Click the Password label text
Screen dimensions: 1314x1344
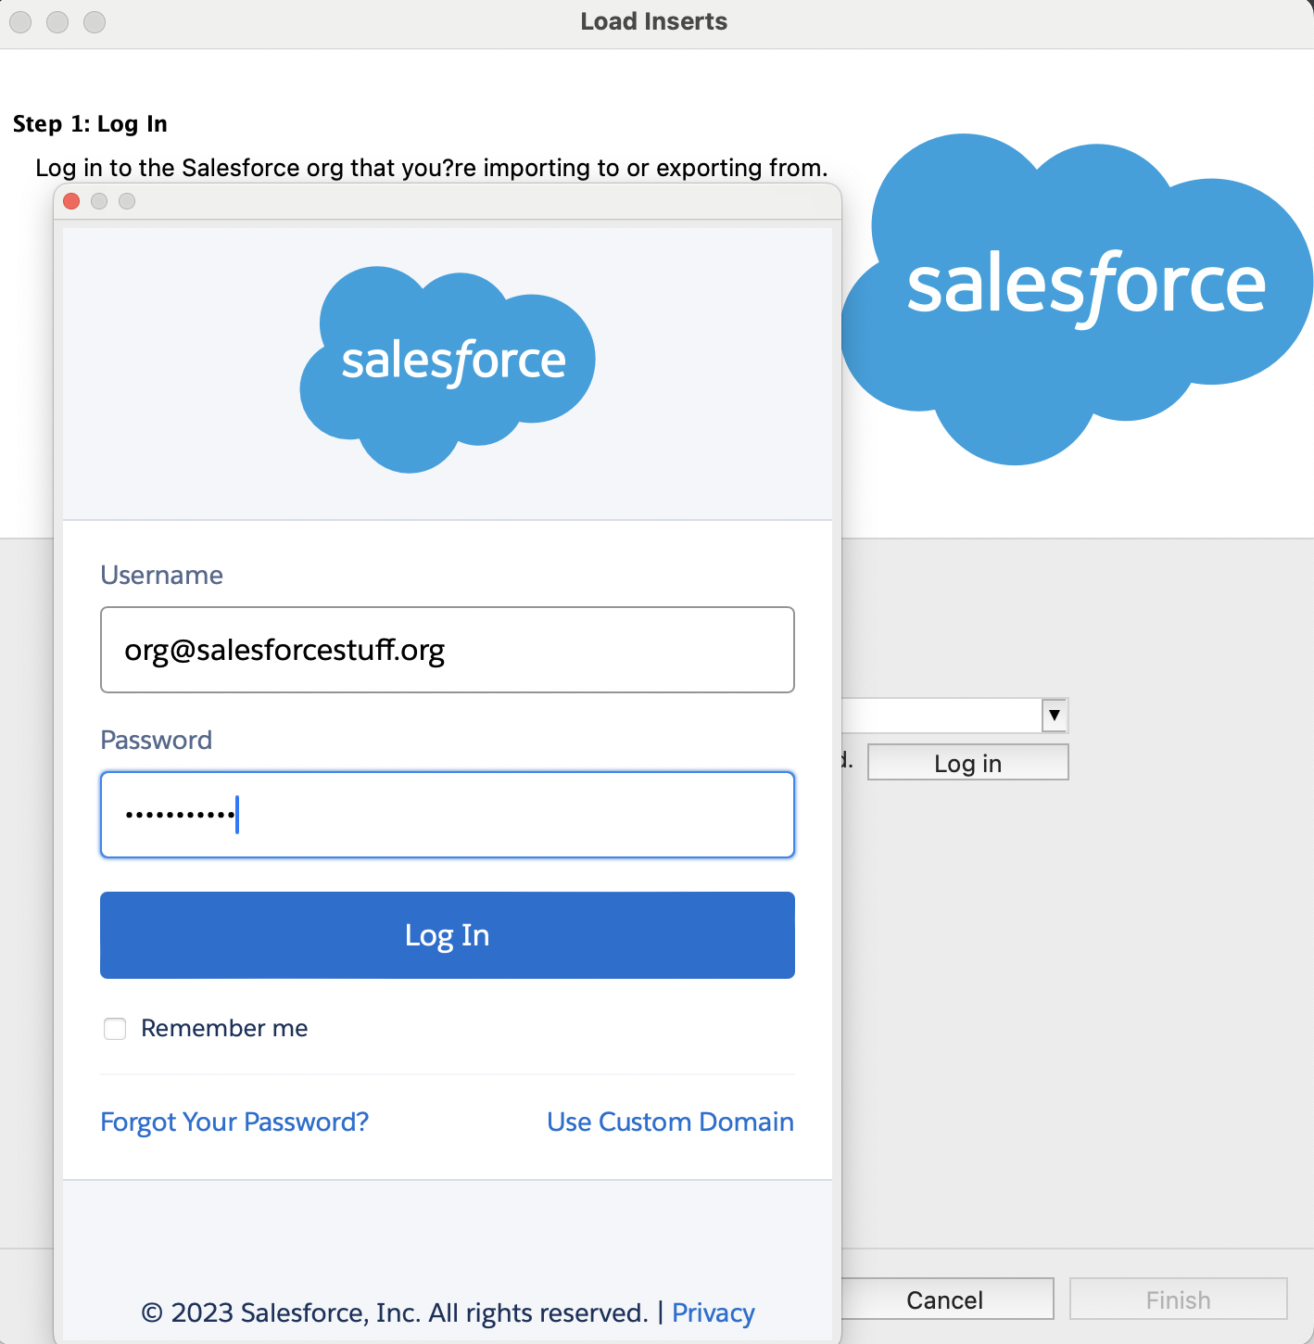(x=156, y=740)
